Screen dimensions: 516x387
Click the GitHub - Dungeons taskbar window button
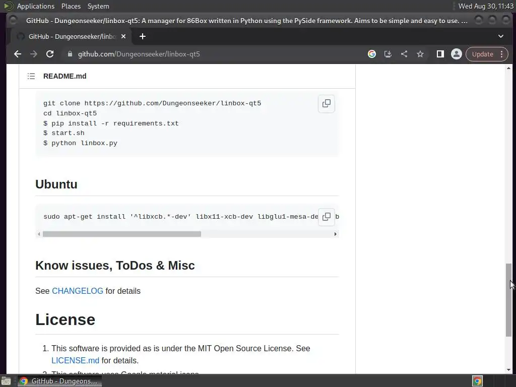(x=59, y=381)
